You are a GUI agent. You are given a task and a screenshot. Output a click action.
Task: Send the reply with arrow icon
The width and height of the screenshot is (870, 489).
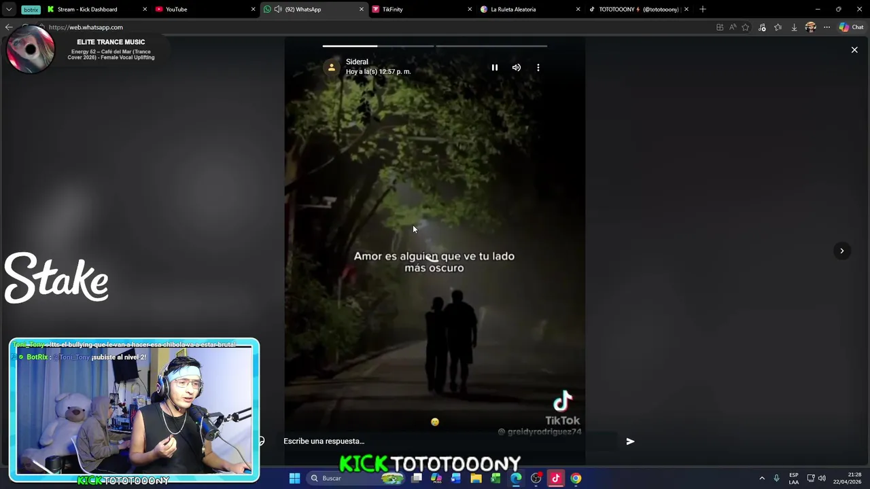pos(630,441)
